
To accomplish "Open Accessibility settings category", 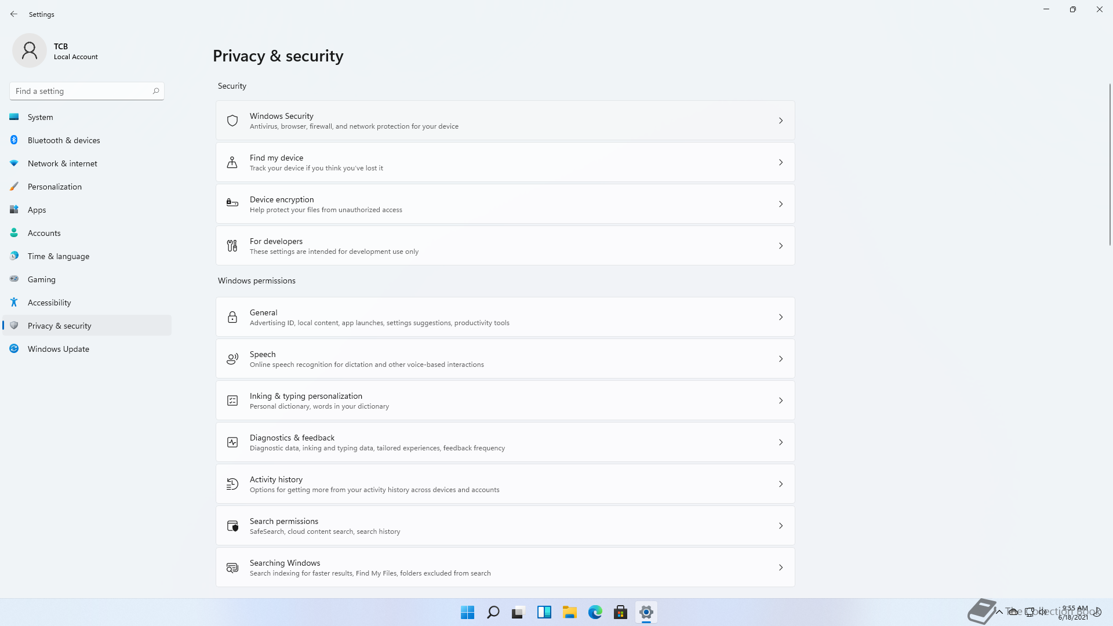I will point(87,303).
